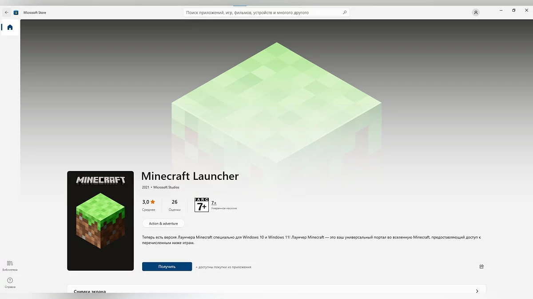This screenshot has width=533, height=299.
Task: Click the Minecraft box art thumbnail
Action: pyautogui.click(x=100, y=221)
